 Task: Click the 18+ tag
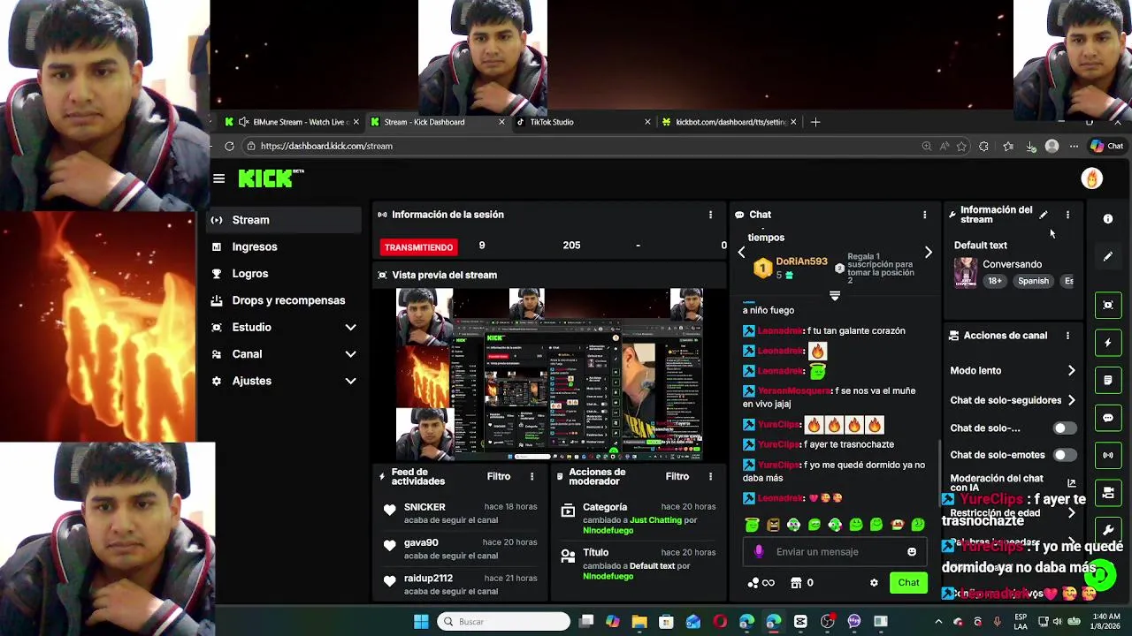[995, 281]
